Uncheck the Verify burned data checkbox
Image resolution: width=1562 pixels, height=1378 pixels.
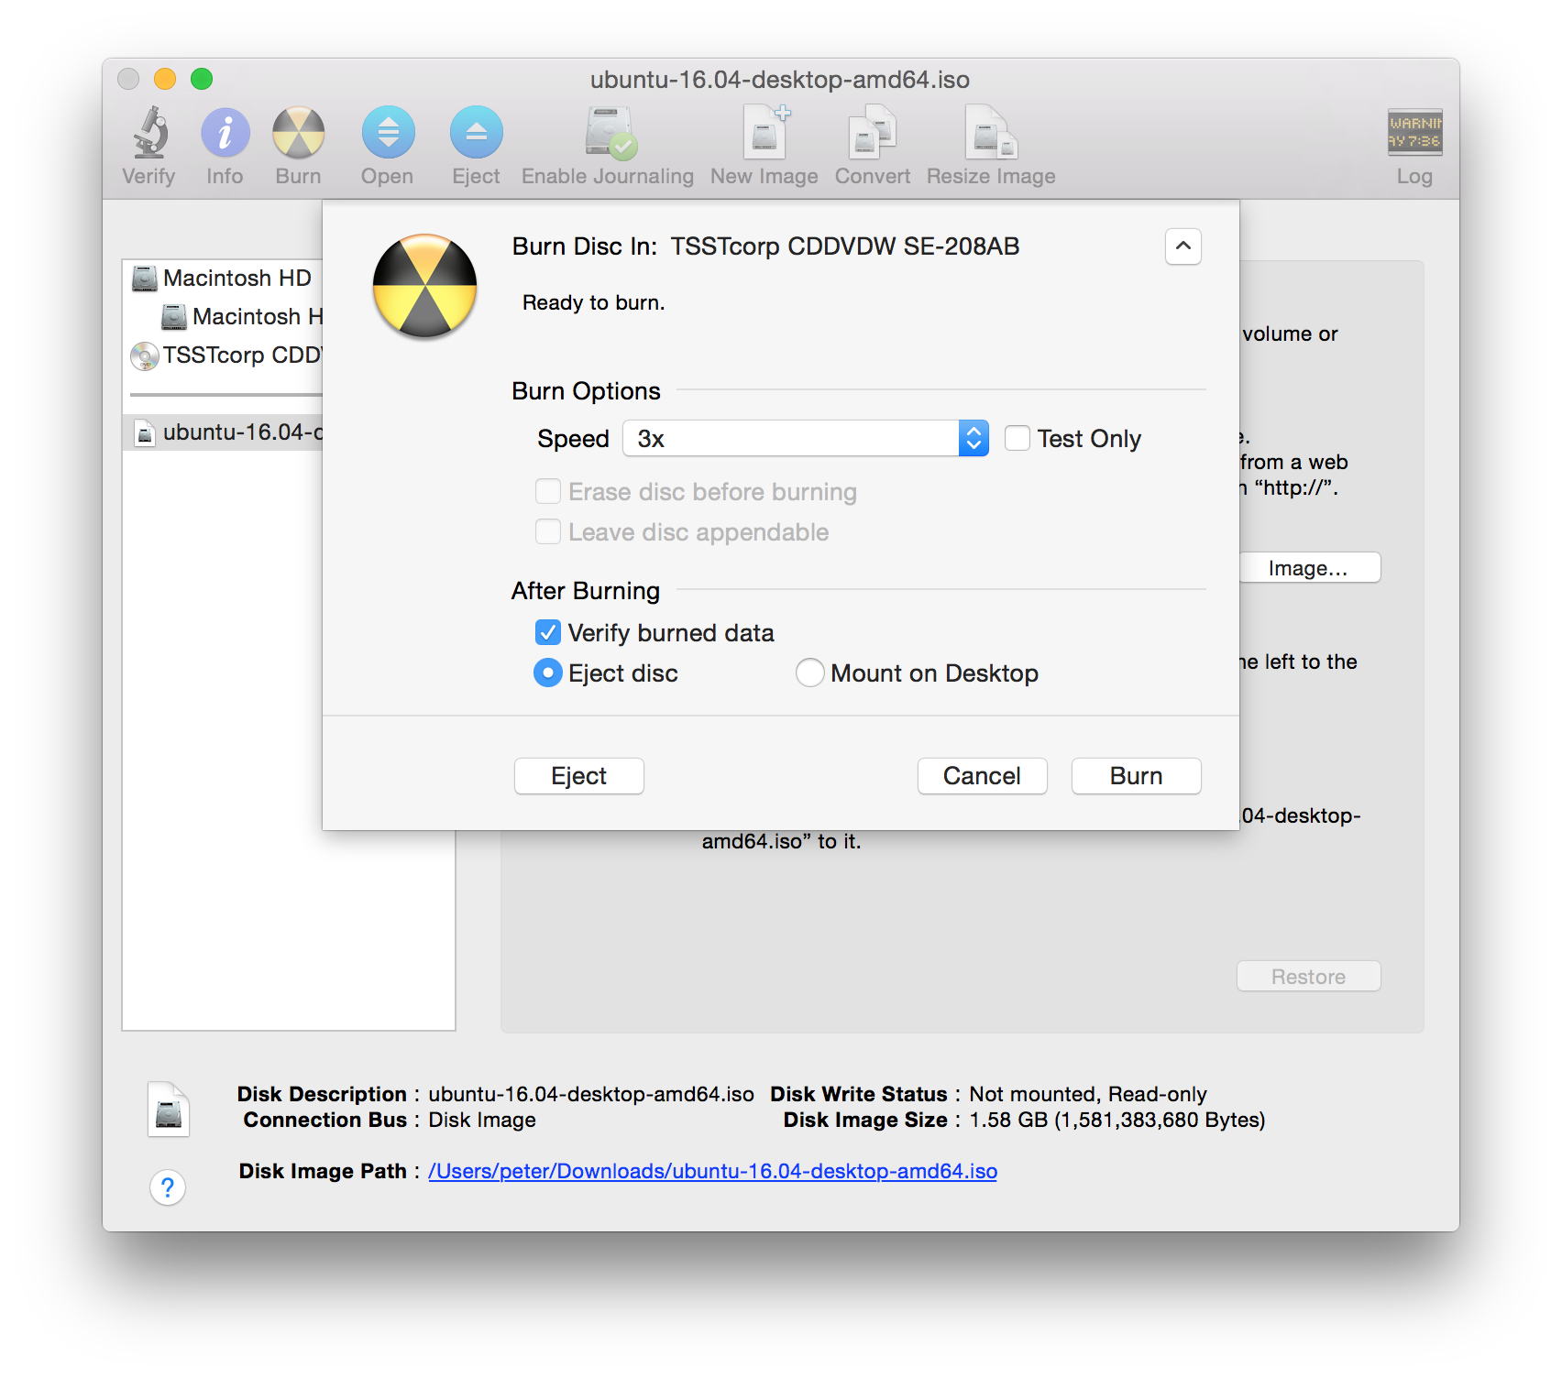[x=548, y=633]
